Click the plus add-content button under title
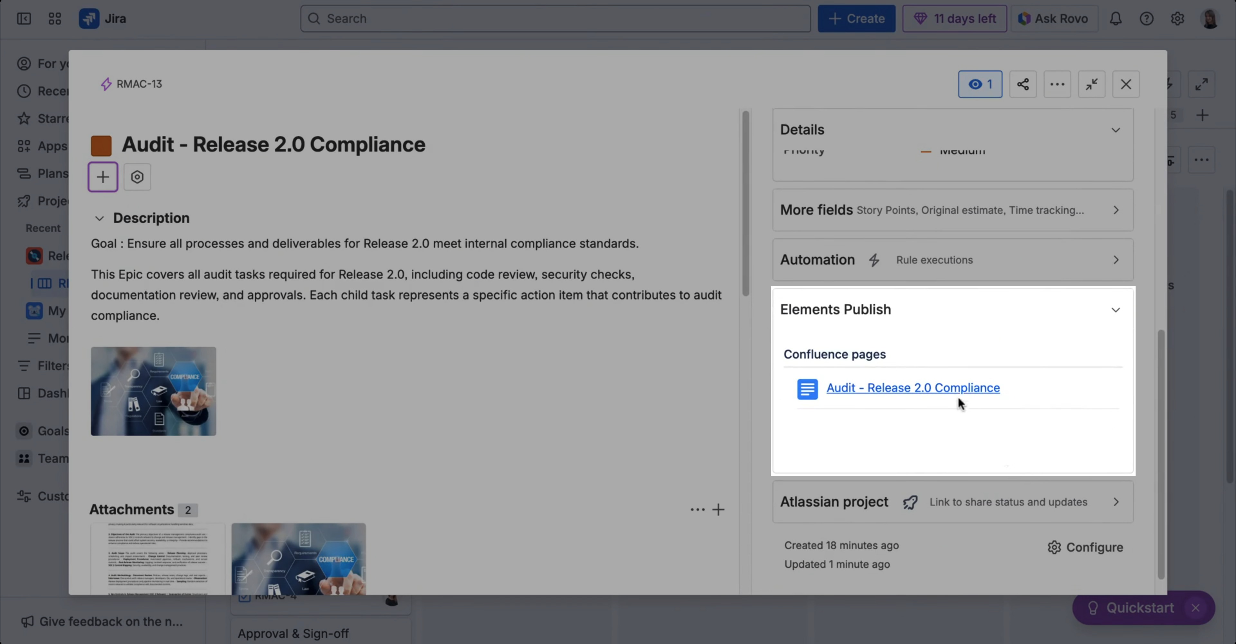Screen dimensions: 1236x644 click(103, 177)
